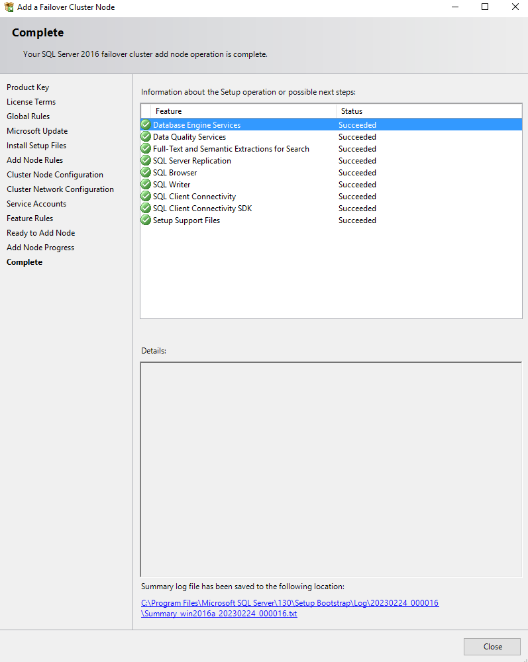Viewport: 528px width, 662px height.
Task: Select the SQL Client Connectivity row
Action: point(331,197)
